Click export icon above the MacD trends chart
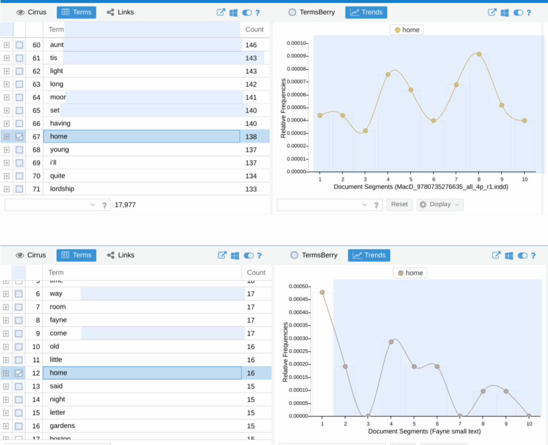 (492, 12)
